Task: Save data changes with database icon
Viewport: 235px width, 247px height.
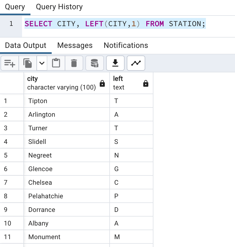Action: click(x=95, y=63)
